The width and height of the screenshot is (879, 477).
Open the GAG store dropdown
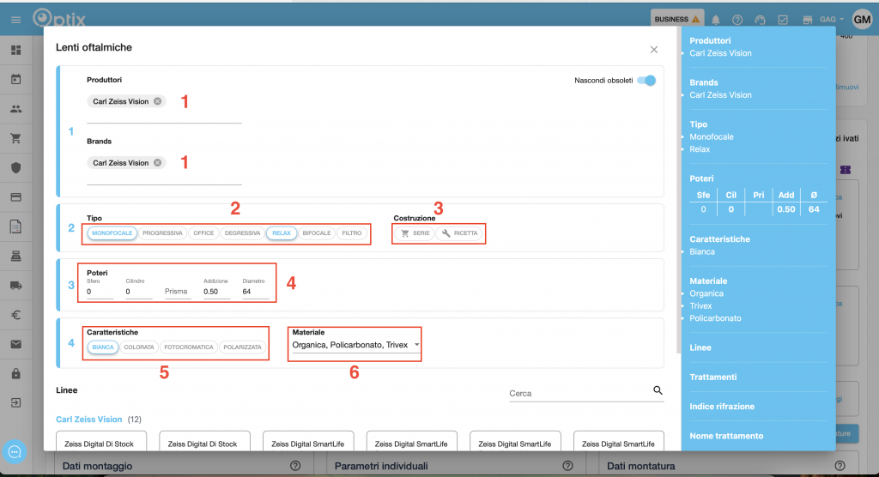(x=829, y=20)
